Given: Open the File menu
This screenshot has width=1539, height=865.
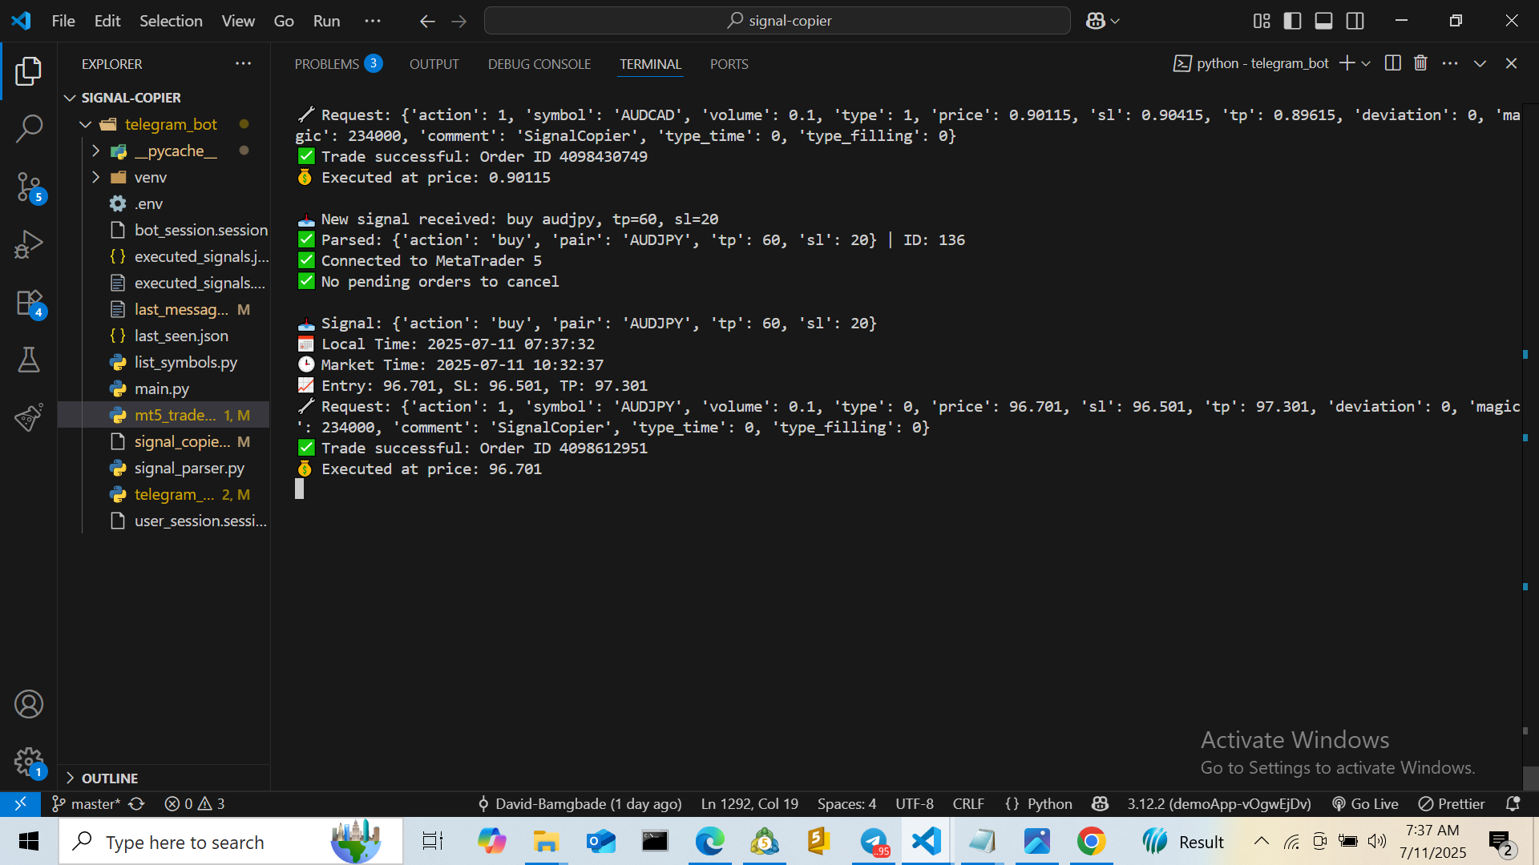Looking at the screenshot, I should pyautogui.click(x=63, y=21).
